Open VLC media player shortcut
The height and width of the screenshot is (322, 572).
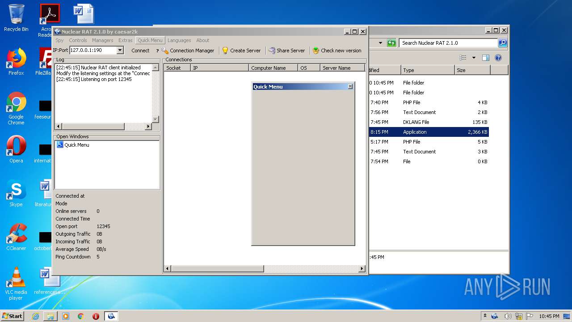pyautogui.click(x=16, y=283)
